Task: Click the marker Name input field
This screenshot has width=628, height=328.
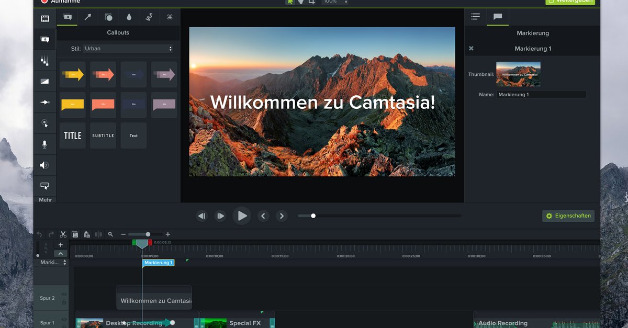Action: point(541,95)
